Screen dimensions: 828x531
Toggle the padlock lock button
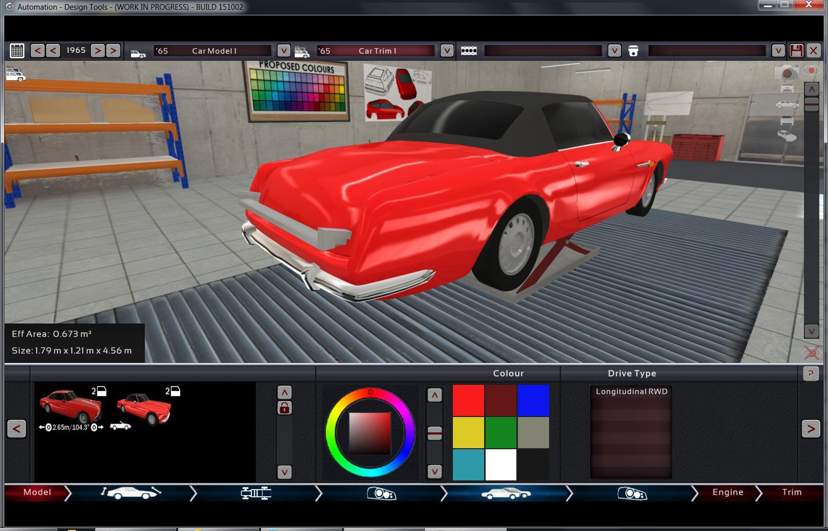click(x=285, y=408)
